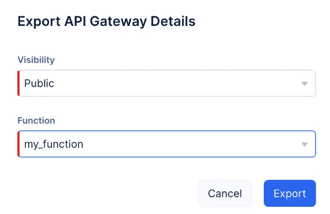The height and width of the screenshot is (214, 330).
Task: Dismiss the dialog via Cancel
Action: [x=225, y=193]
